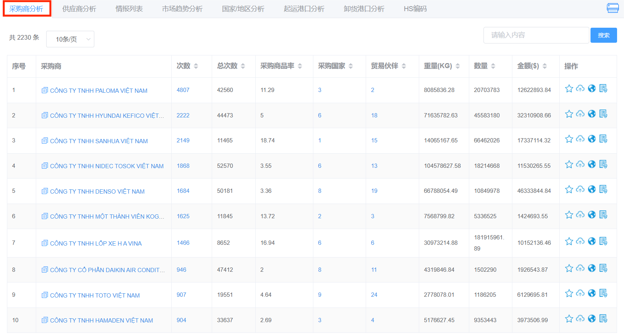This screenshot has height=336, width=624.
Task: Sort by the 金额($) column arrows
Action: (545, 66)
